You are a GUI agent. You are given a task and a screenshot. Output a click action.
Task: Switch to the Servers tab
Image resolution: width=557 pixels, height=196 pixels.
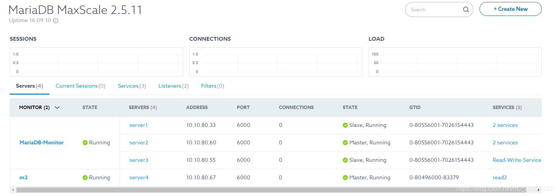tap(30, 86)
